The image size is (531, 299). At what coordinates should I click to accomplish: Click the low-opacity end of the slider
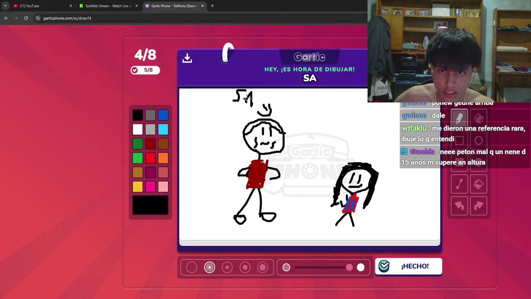pyautogui.click(x=286, y=267)
